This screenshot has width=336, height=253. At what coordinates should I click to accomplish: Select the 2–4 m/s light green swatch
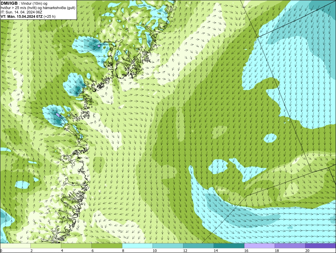(x=46, y=246)
